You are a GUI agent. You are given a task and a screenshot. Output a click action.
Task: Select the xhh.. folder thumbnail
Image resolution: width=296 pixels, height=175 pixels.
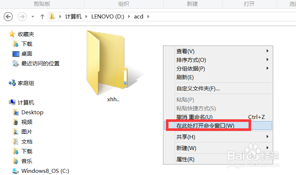(107, 63)
